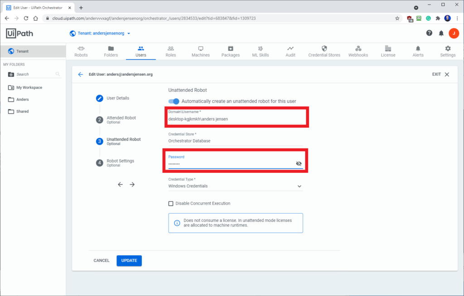Reload the page
This screenshot has height=296, width=464.
tap(26, 19)
